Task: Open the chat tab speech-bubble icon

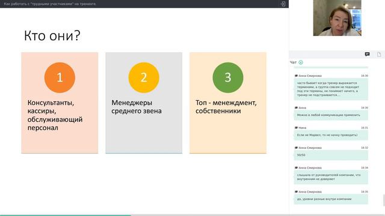Action: point(367,54)
